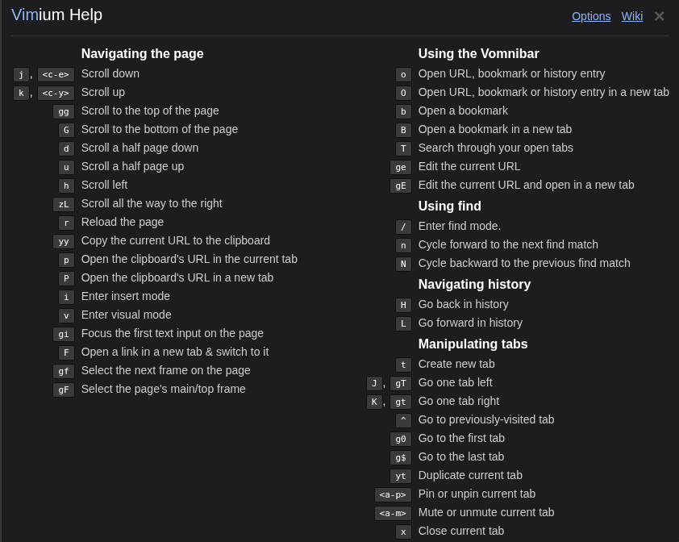Image resolution: width=679 pixels, height=542 pixels.
Task: Click 'Scroll left' description
Action: point(104,185)
